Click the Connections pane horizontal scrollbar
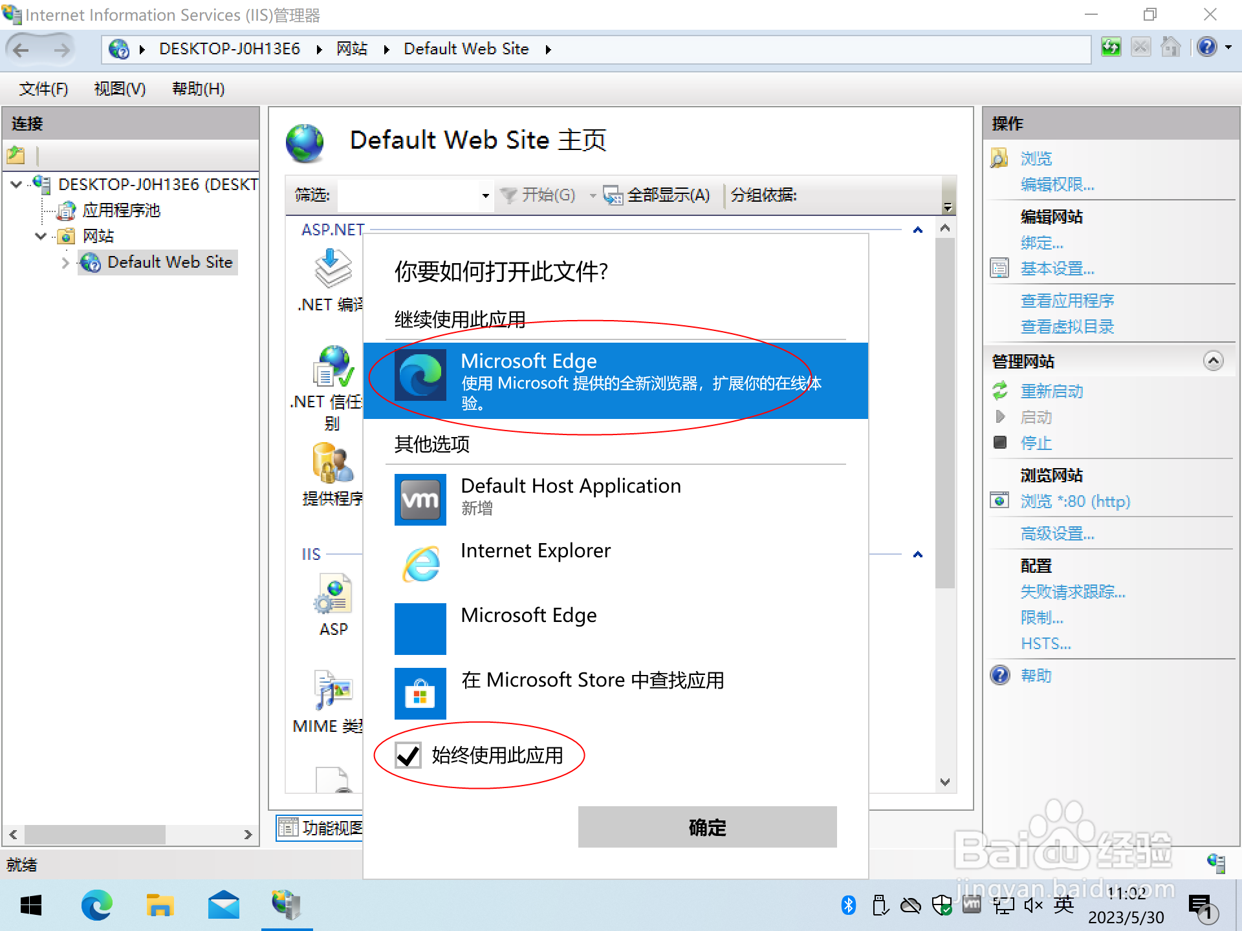This screenshot has height=931, width=1242. [x=96, y=834]
